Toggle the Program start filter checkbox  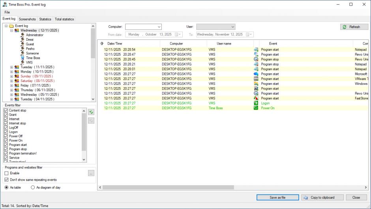(6, 145)
